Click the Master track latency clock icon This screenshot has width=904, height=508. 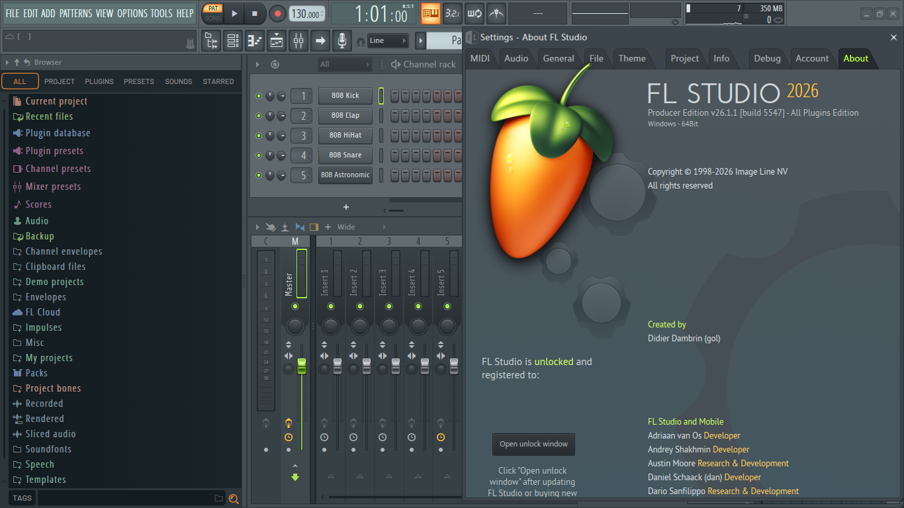289,437
